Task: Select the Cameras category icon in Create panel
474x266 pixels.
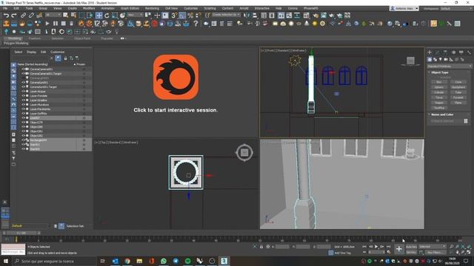Action: (446, 60)
